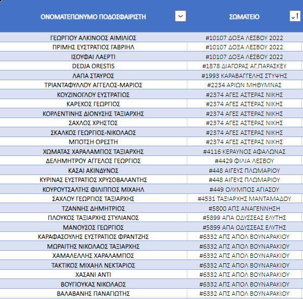
Task: Select the #2234 ΑΡΙΩΝ ΜΗΘΥΜΝΑΣ cell
Action: [x=244, y=85]
